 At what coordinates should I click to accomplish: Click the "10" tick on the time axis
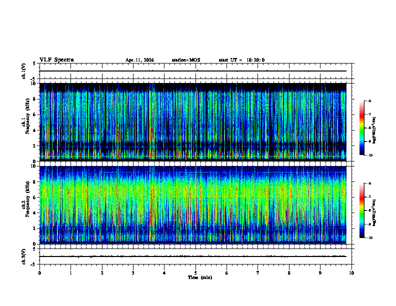[x=351, y=273]
